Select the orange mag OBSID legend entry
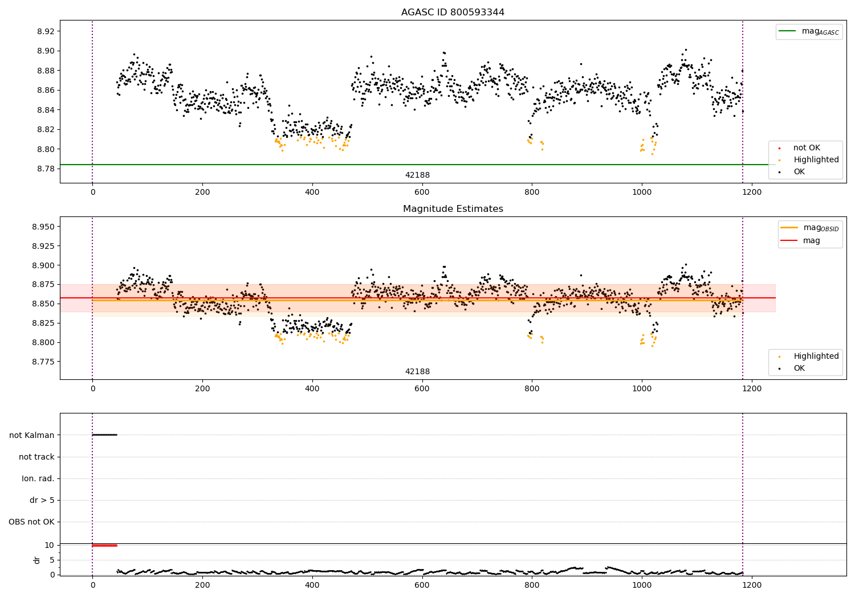855x598 pixels. point(789,228)
